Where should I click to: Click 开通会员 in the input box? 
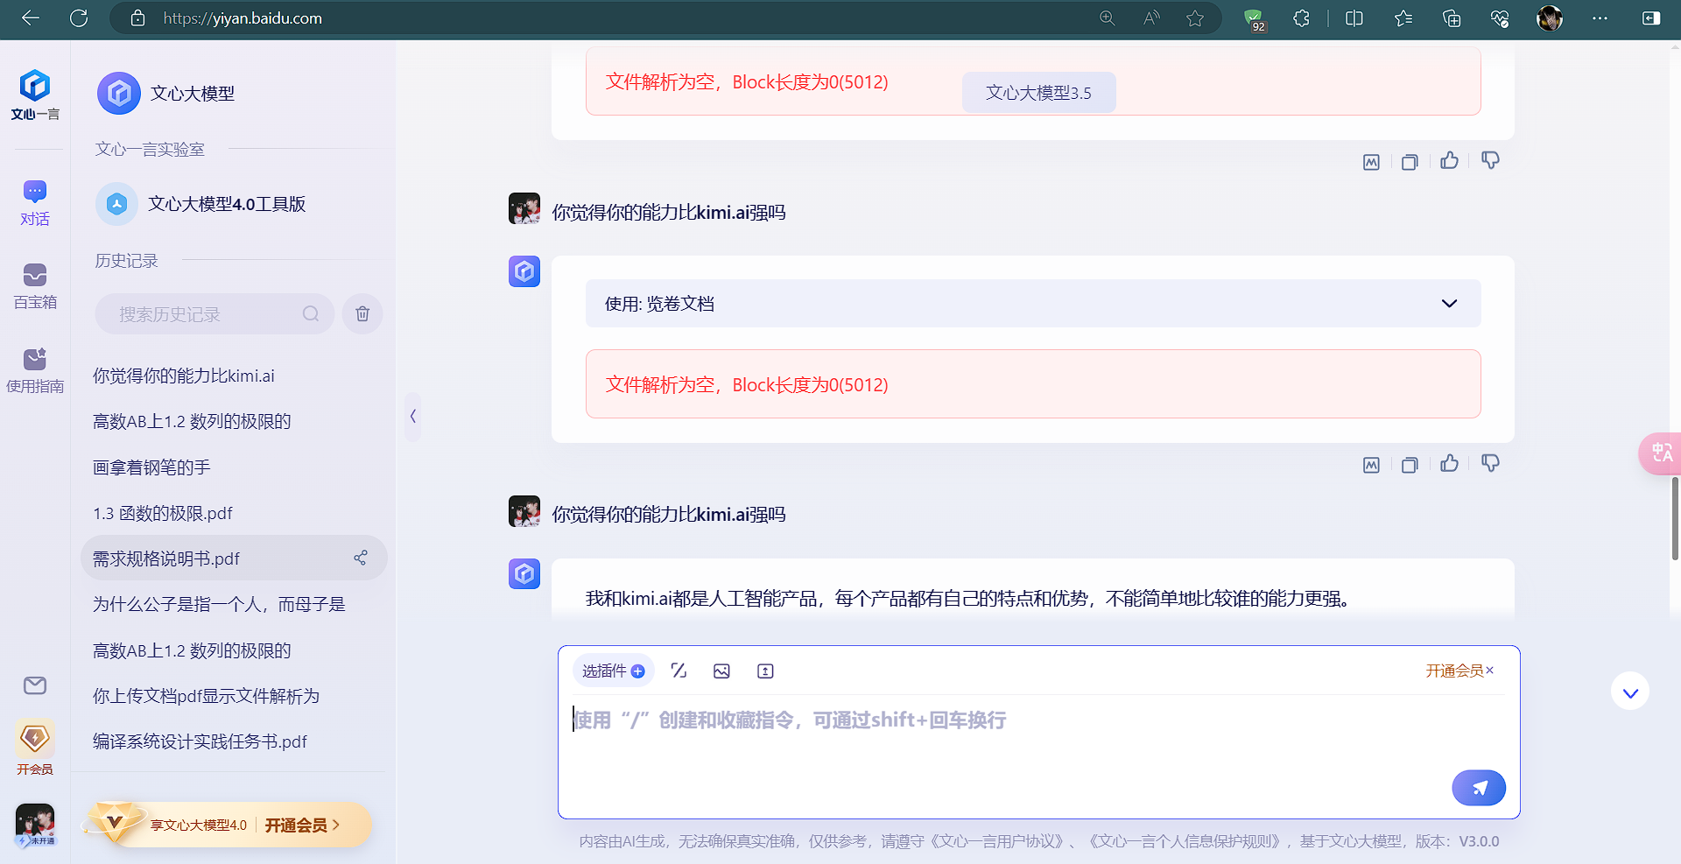point(1454,671)
